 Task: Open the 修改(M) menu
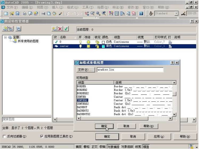pos(133,7)
